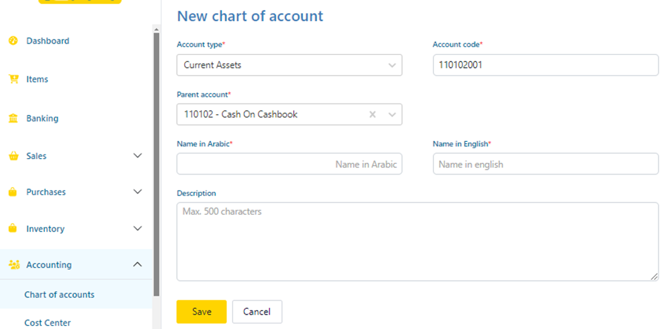Open Cost Center menu item
The height and width of the screenshot is (329, 666).
47,322
